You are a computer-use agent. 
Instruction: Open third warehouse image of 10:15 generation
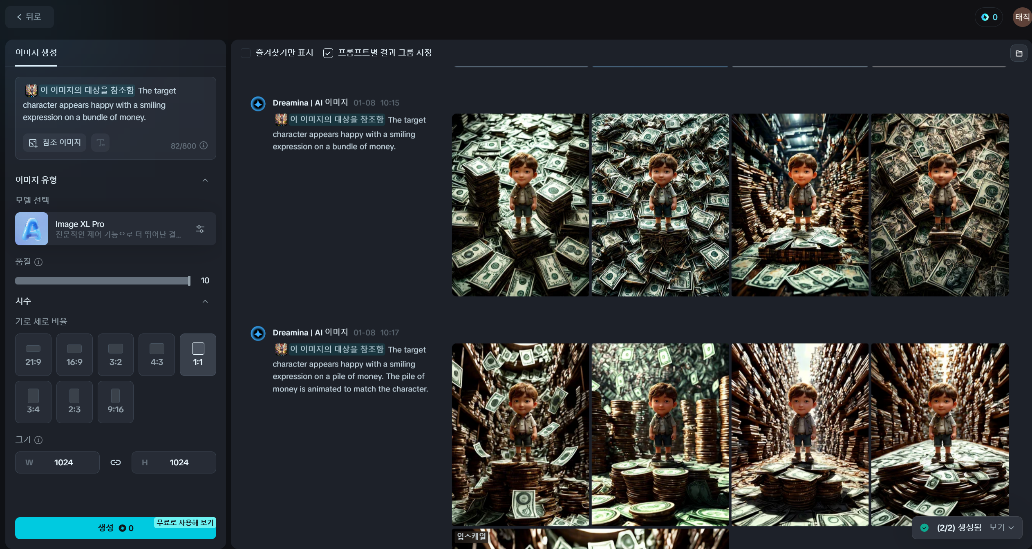pos(800,205)
